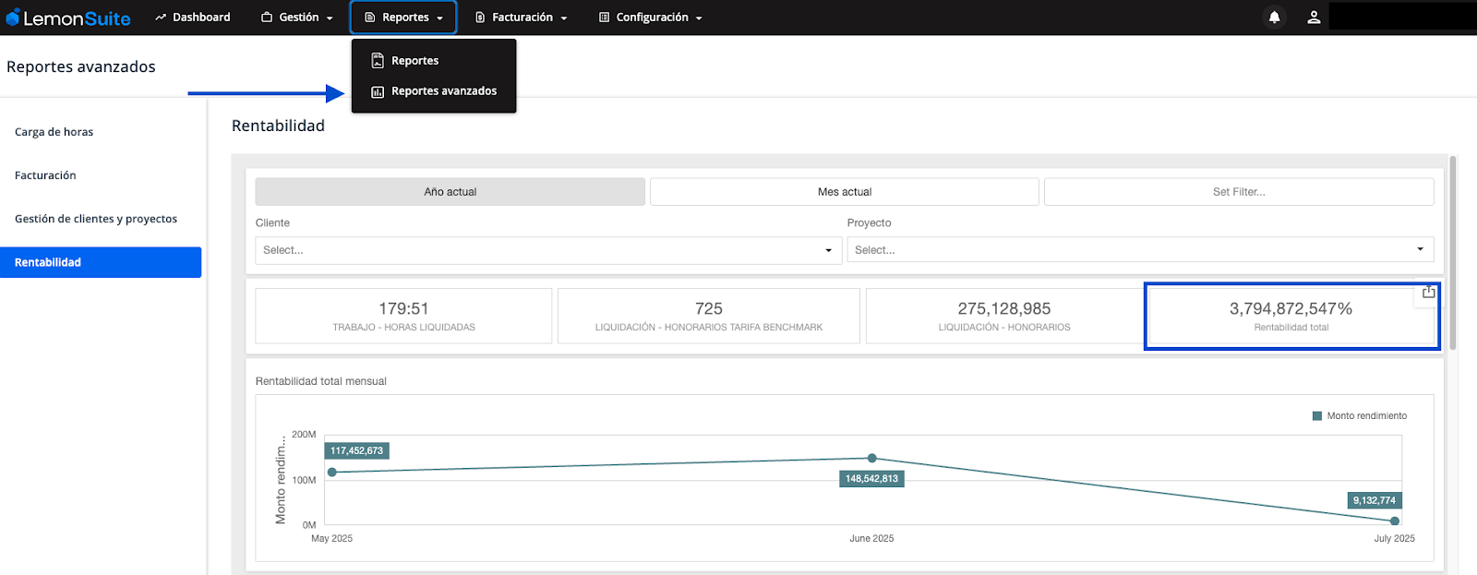Expand the Configuración menu
The height and width of the screenshot is (575, 1477).
(650, 18)
